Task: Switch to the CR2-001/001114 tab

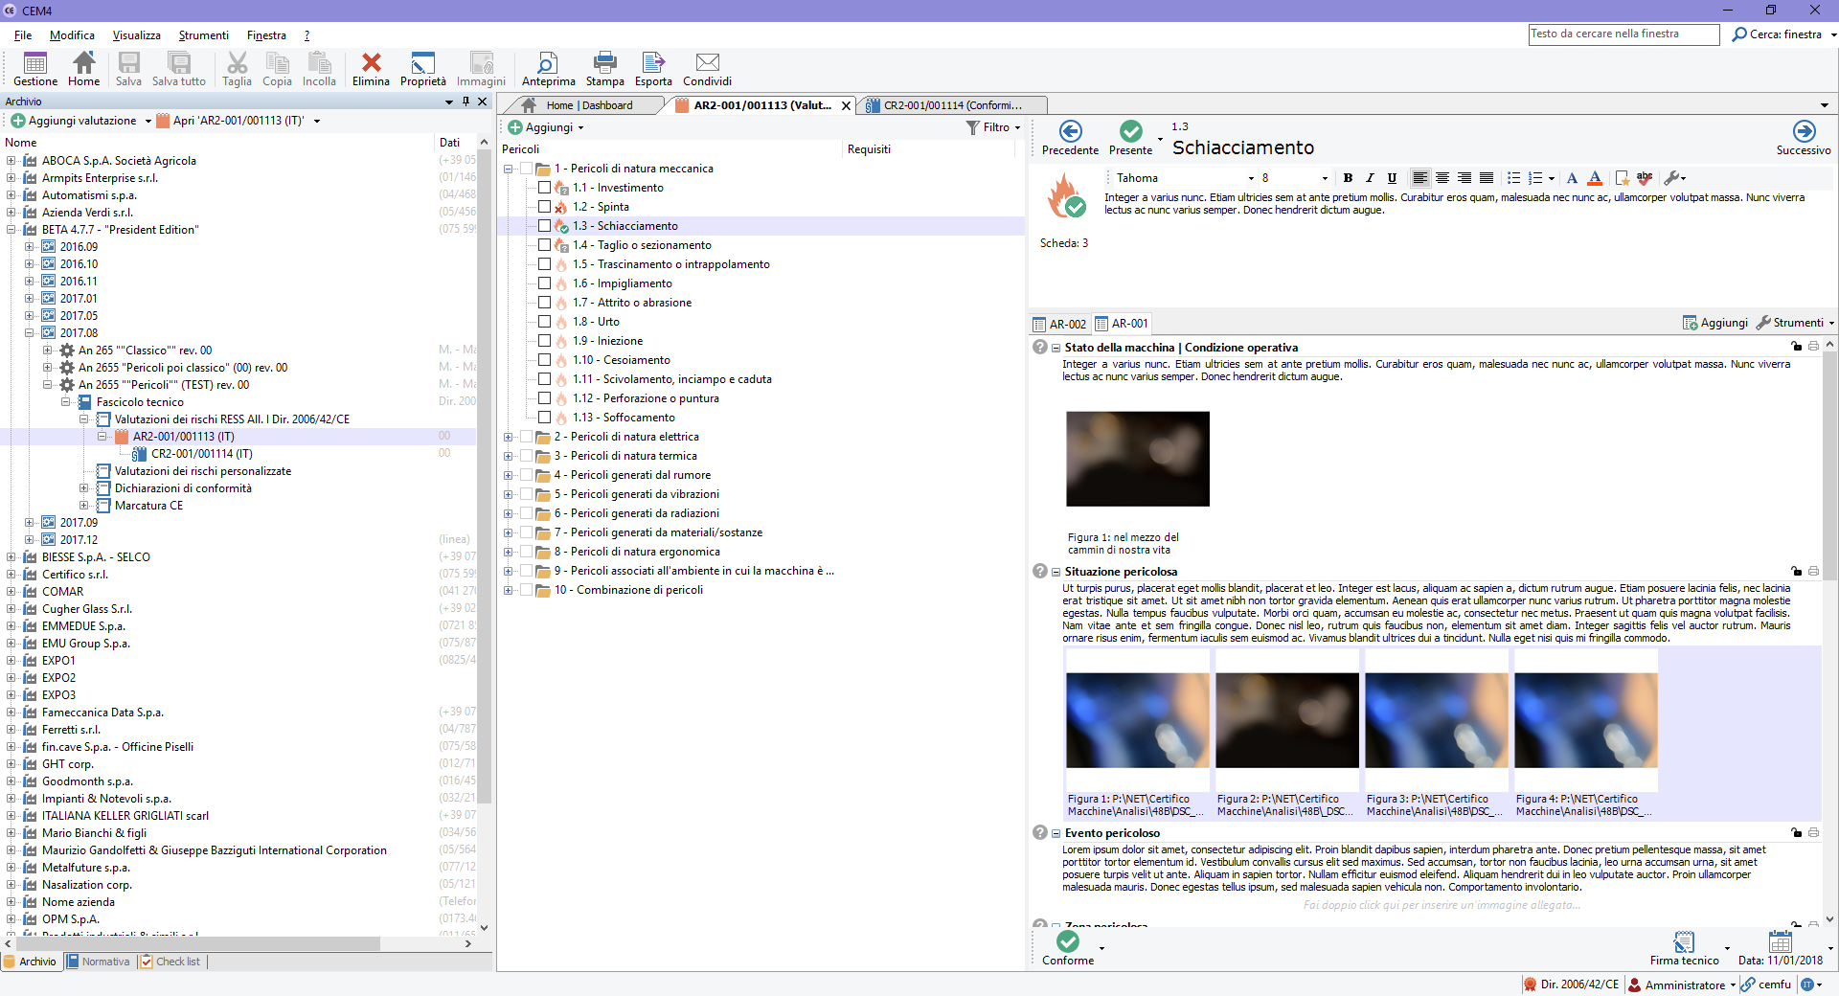Action: coord(951,105)
